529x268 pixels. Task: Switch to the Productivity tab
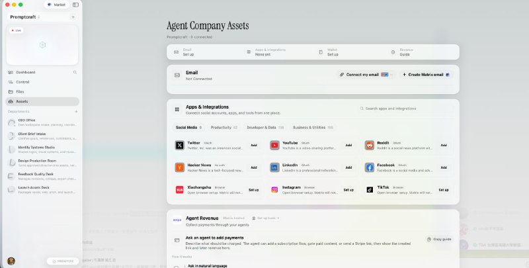coord(224,128)
